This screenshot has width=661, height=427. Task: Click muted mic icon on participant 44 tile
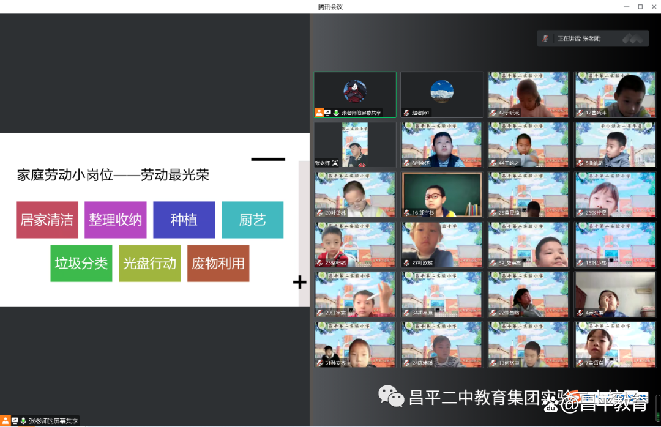[x=493, y=163]
